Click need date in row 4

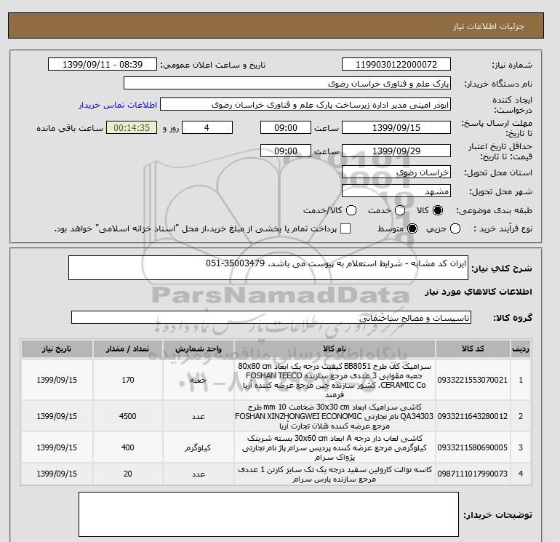(x=57, y=474)
